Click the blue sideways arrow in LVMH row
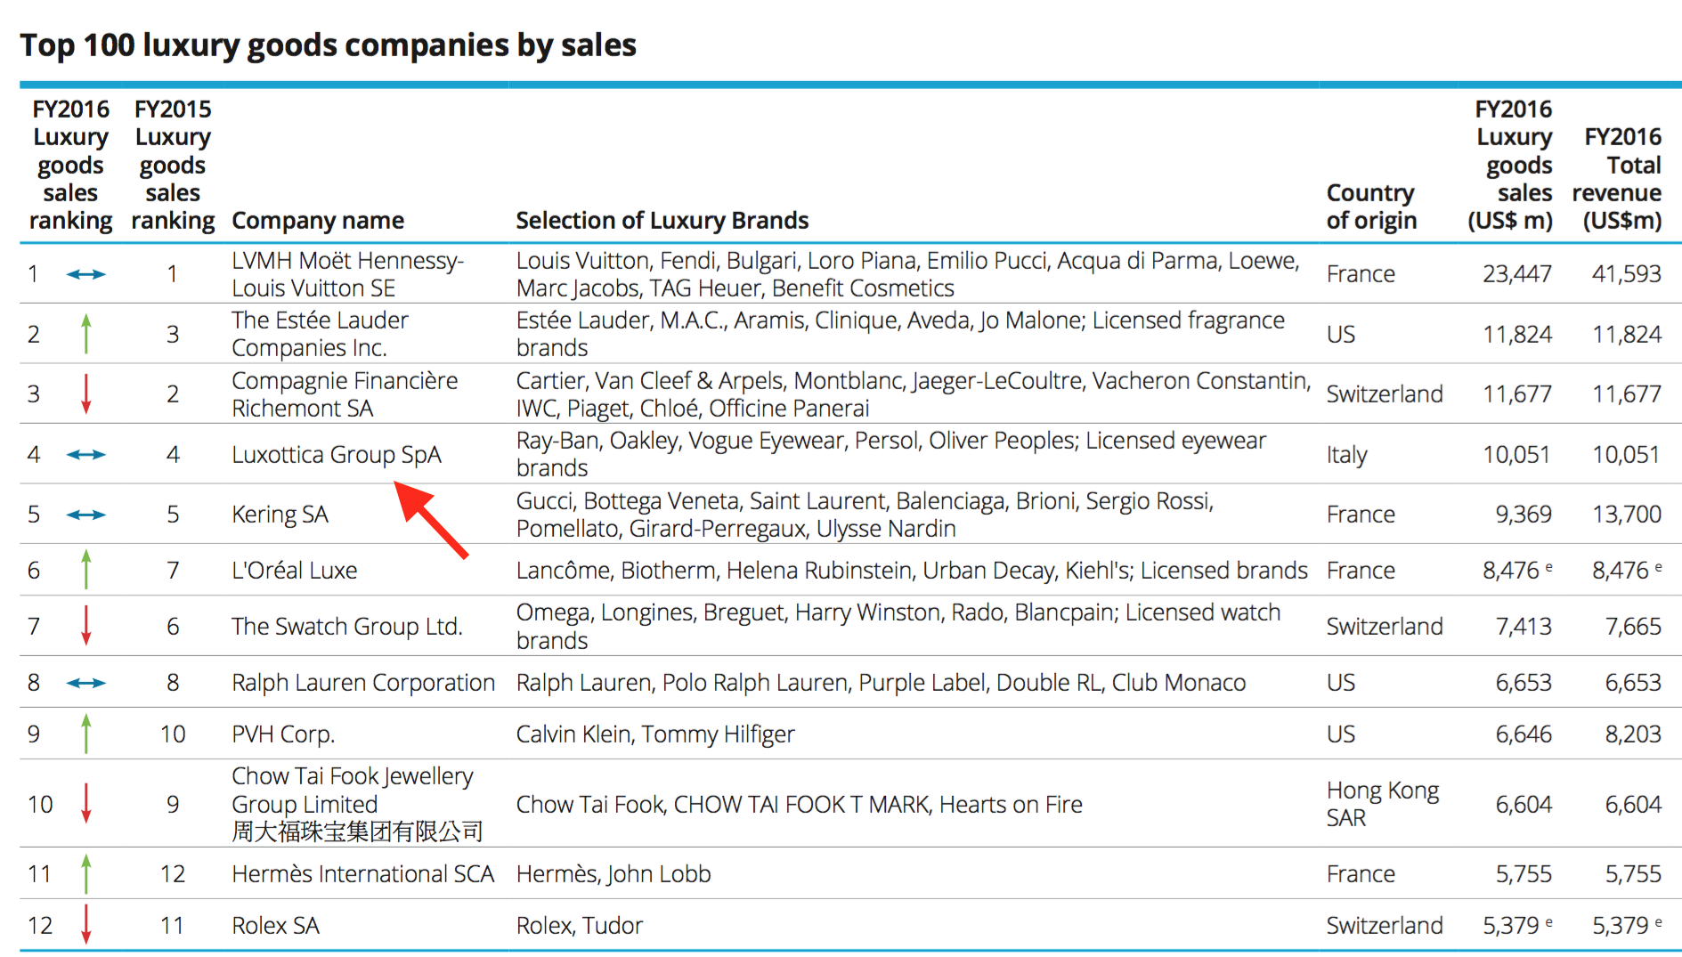This screenshot has height=957, width=1682. pos(86,274)
